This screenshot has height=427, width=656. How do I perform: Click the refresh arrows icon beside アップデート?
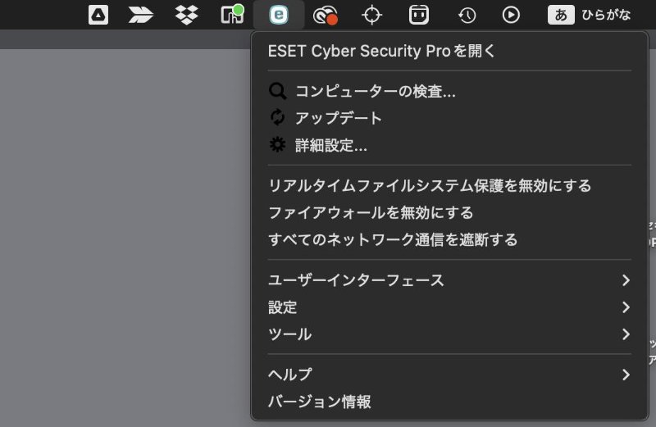click(x=278, y=118)
